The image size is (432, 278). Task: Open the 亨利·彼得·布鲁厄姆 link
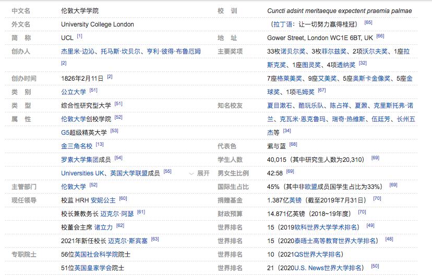coord(174,52)
